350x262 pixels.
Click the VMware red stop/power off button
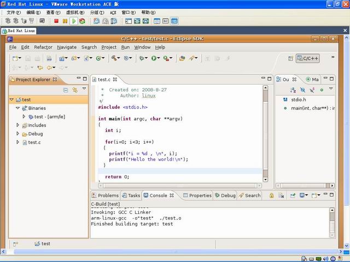click(x=56, y=21)
